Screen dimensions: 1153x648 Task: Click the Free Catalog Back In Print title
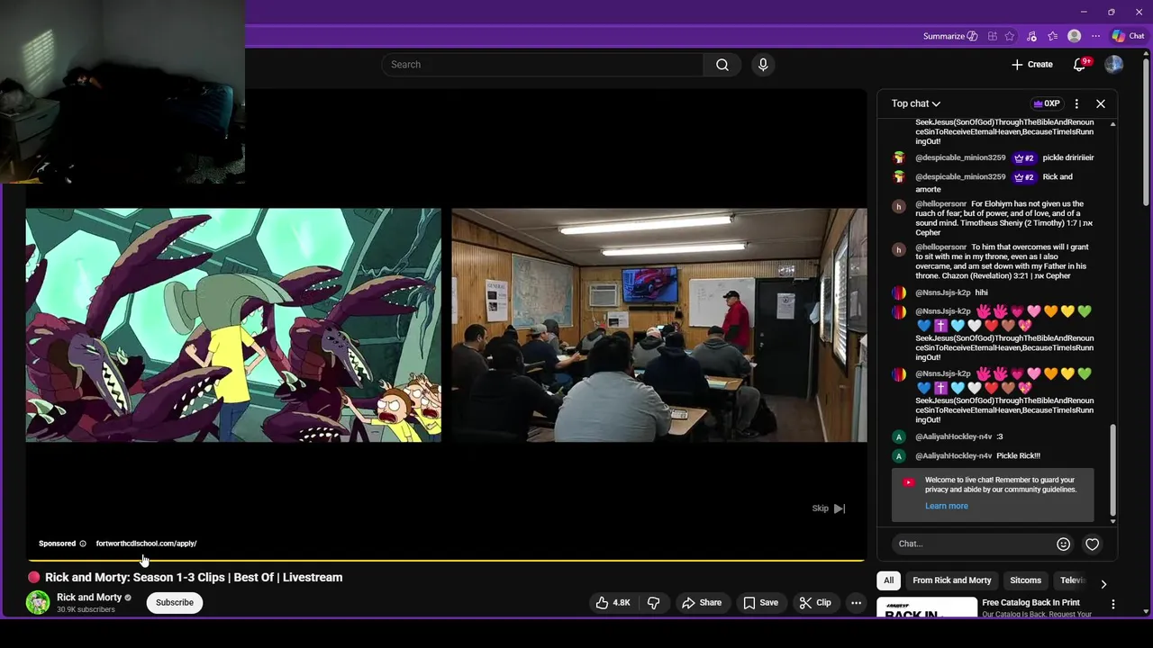tap(1030, 603)
